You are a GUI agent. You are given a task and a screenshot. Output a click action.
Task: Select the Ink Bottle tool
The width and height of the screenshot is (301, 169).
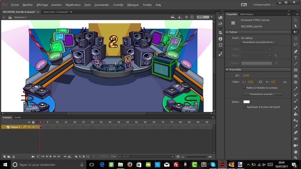point(296,120)
